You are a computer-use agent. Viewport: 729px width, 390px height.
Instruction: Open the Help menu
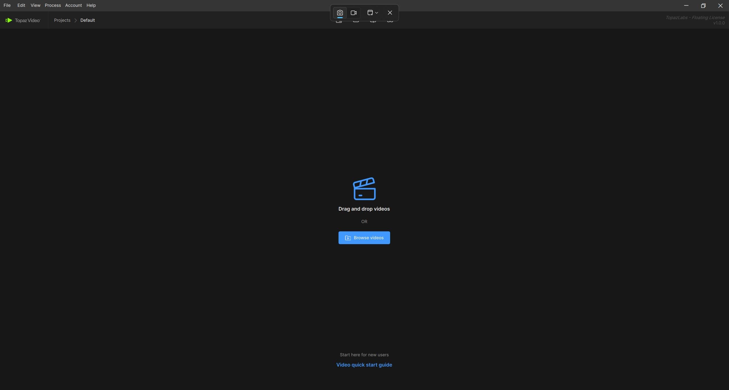coord(91,5)
